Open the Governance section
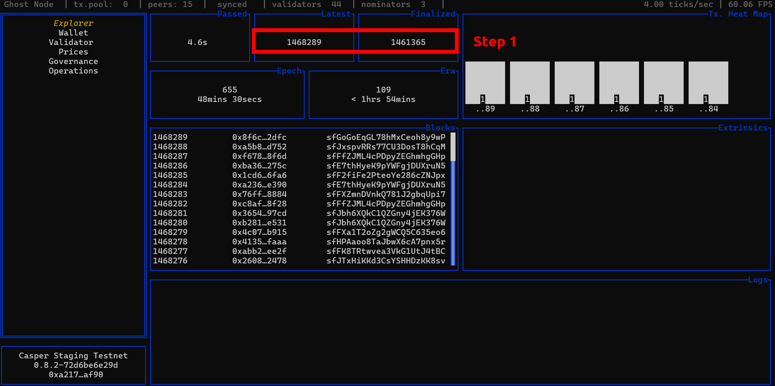This screenshot has height=386, width=775. pyautogui.click(x=73, y=61)
